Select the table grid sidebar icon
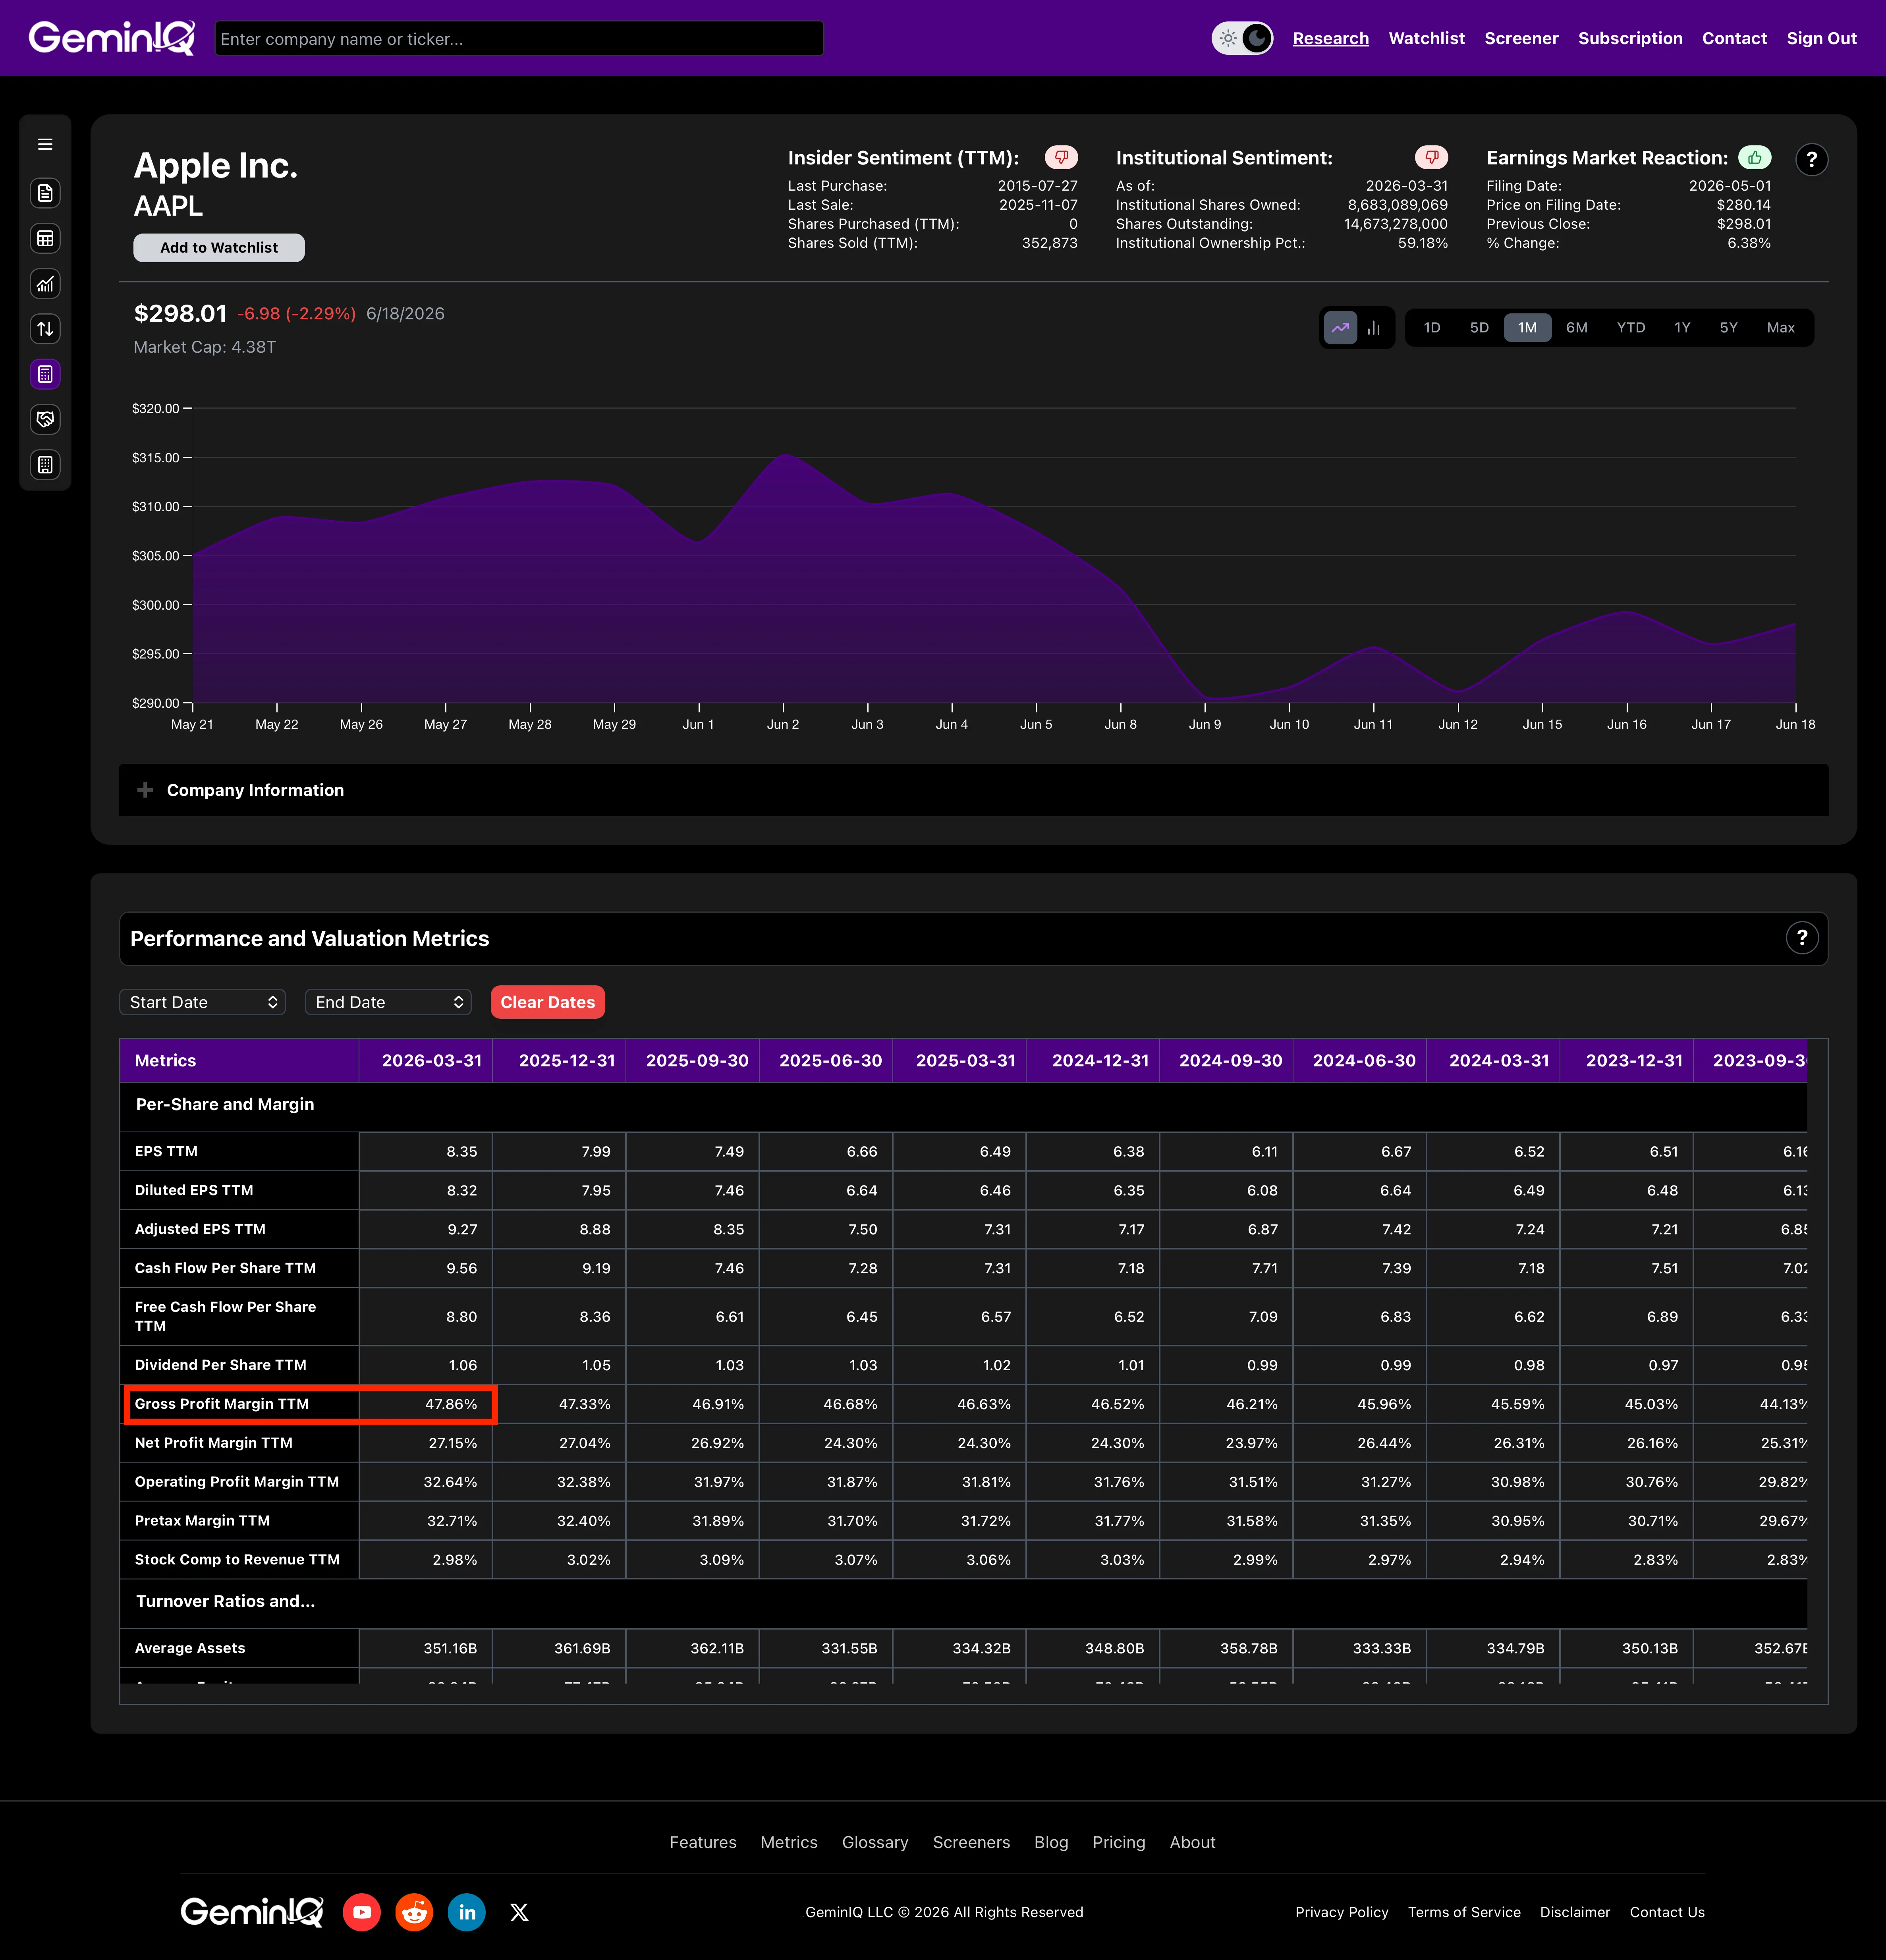The height and width of the screenshot is (1960, 1886). 45,238
